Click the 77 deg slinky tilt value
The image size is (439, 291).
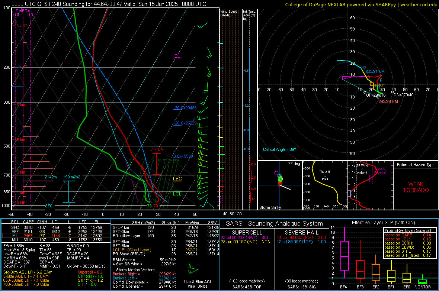294,164
